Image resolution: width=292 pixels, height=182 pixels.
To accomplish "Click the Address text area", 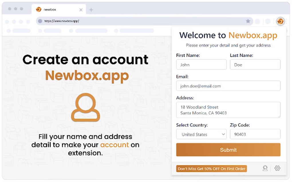I will (228, 110).
